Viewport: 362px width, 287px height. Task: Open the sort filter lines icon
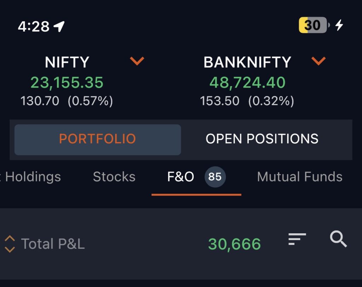(x=297, y=239)
